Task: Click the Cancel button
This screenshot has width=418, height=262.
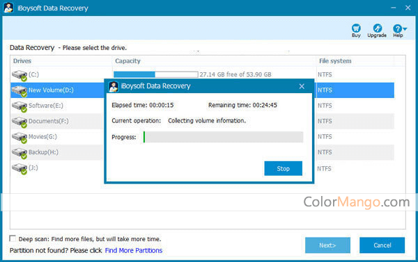Action: point(382,245)
